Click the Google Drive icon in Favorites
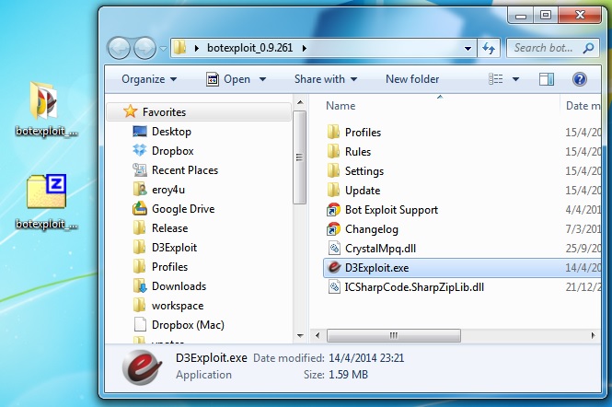This screenshot has height=407, width=612. click(140, 209)
